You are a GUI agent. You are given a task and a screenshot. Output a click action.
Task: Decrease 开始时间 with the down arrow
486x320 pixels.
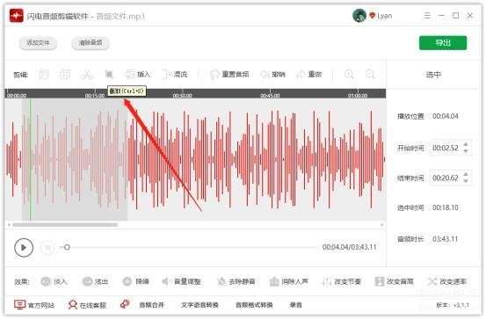(x=466, y=151)
